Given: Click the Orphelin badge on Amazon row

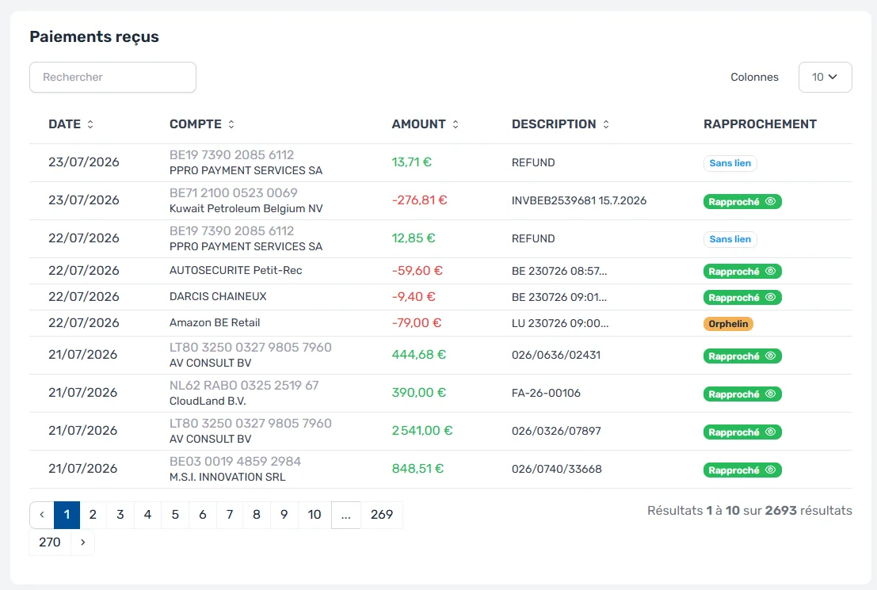Looking at the screenshot, I should click(728, 324).
